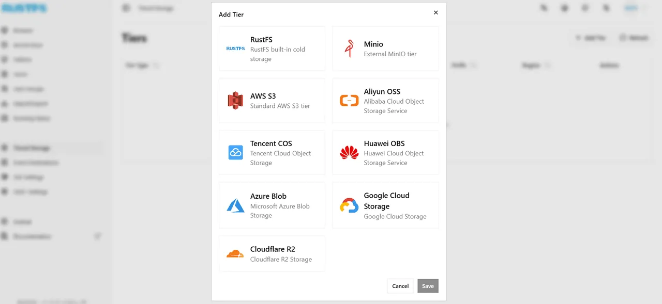This screenshot has height=304, width=662.
Task: Click "Microsoft Azure Blob Storage" description
Action: point(280,211)
